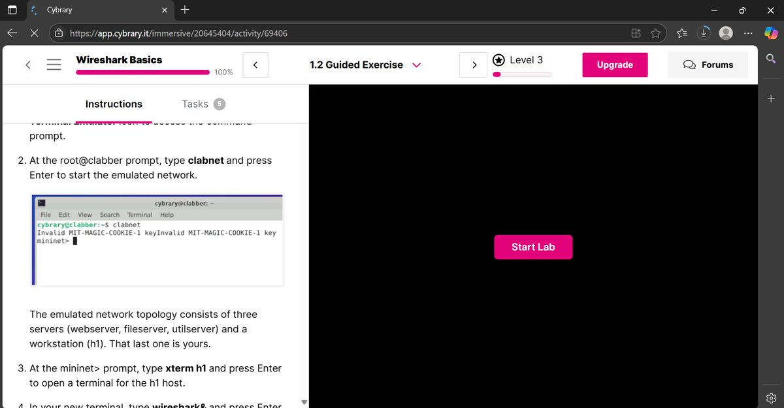784x408 pixels.
Task: Open the Edge sidebar search icon
Action: (x=771, y=59)
